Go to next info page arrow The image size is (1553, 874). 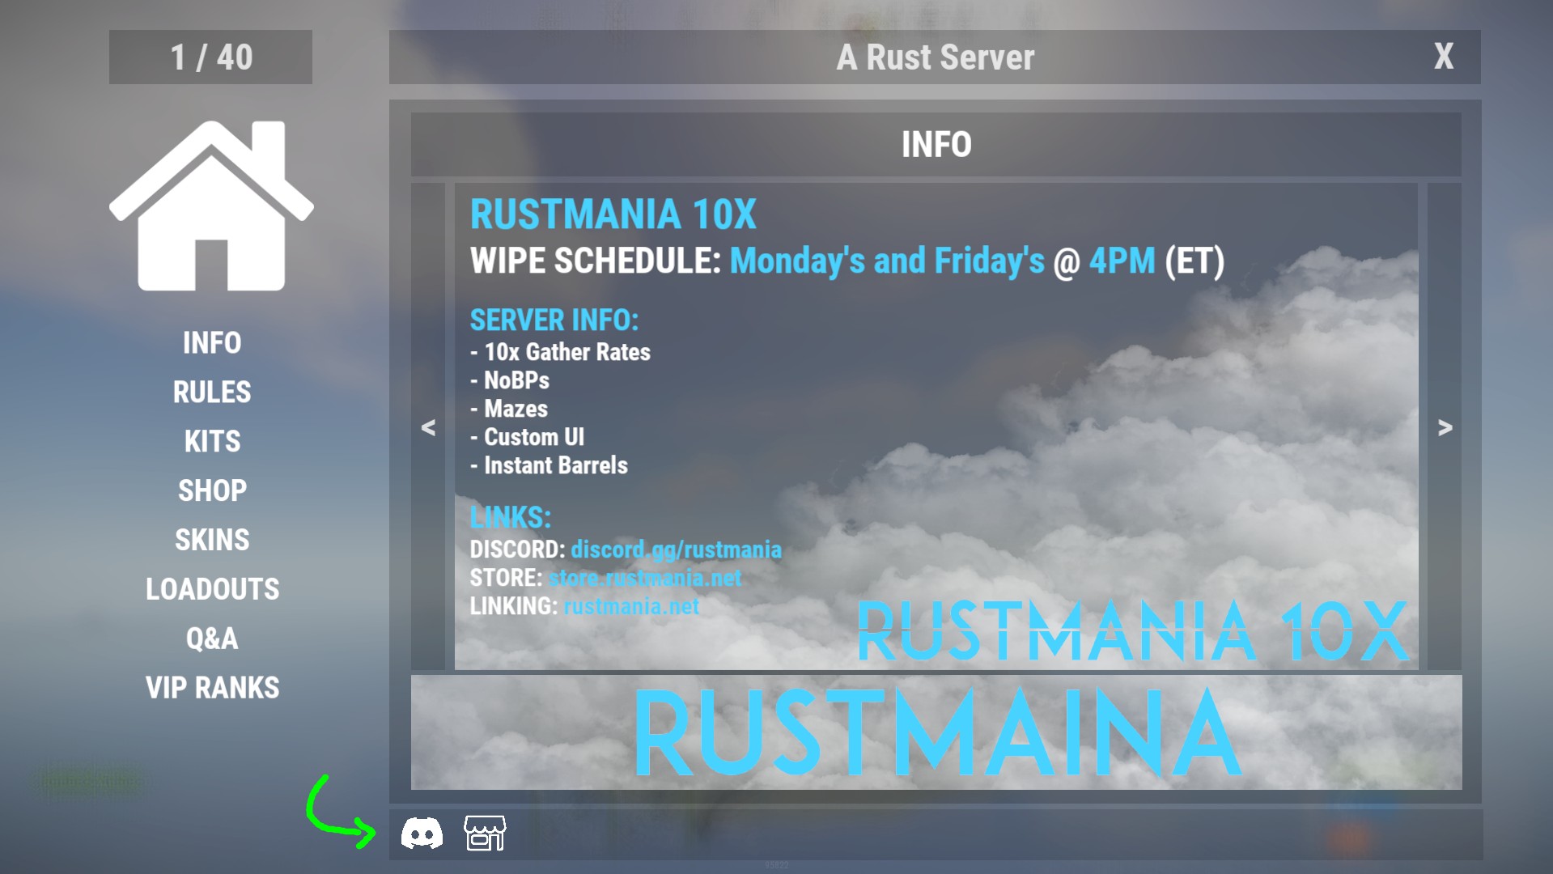[1445, 426]
